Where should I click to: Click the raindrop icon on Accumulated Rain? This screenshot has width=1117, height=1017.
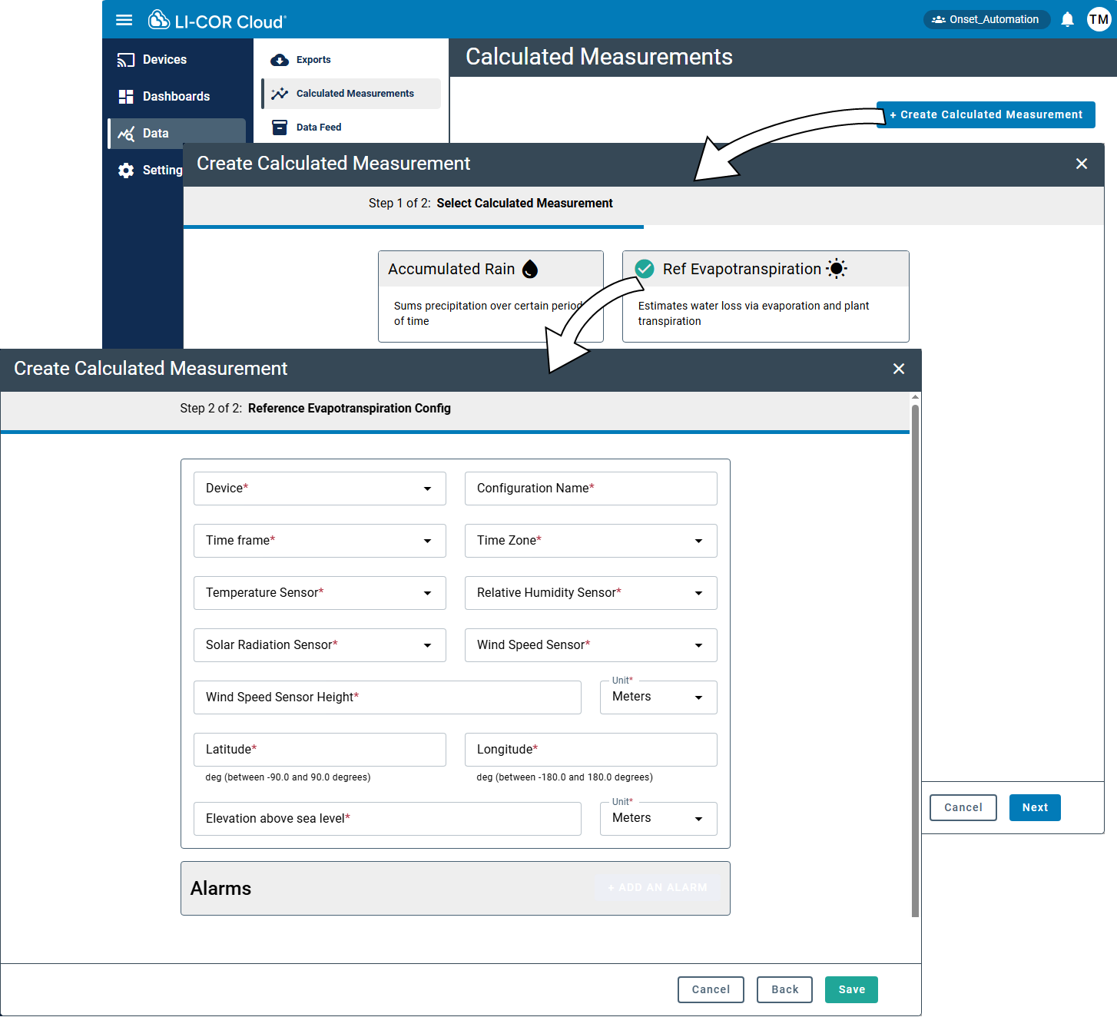pyautogui.click(x=530, y=269)
